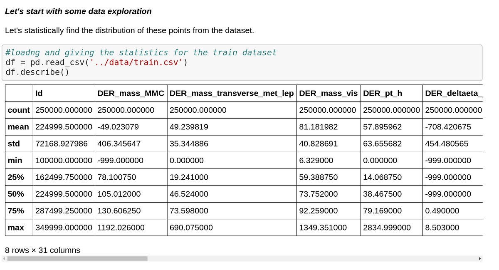Select the 50% row label
499x270 pixels.
17,194
